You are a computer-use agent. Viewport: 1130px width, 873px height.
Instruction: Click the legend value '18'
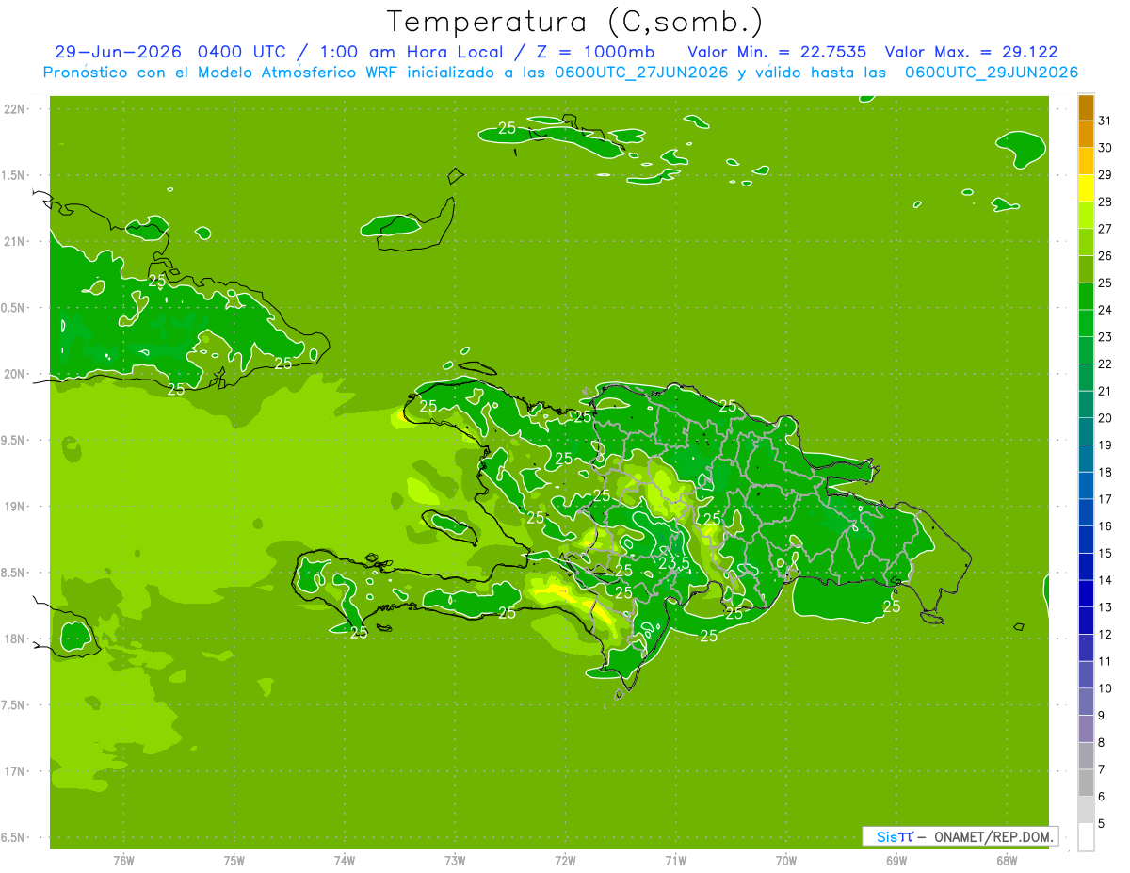click(1106, 472)
